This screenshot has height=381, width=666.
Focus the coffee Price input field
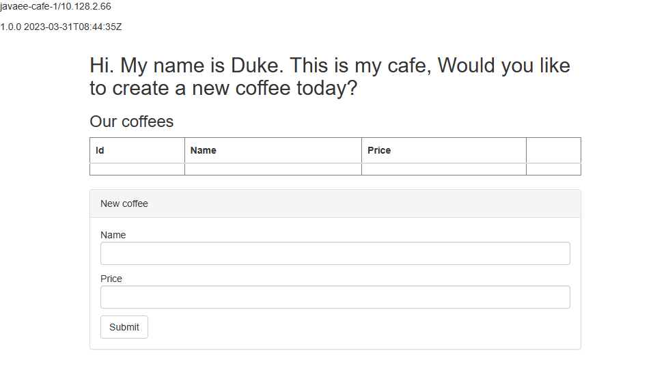click(x=335, y=297)
